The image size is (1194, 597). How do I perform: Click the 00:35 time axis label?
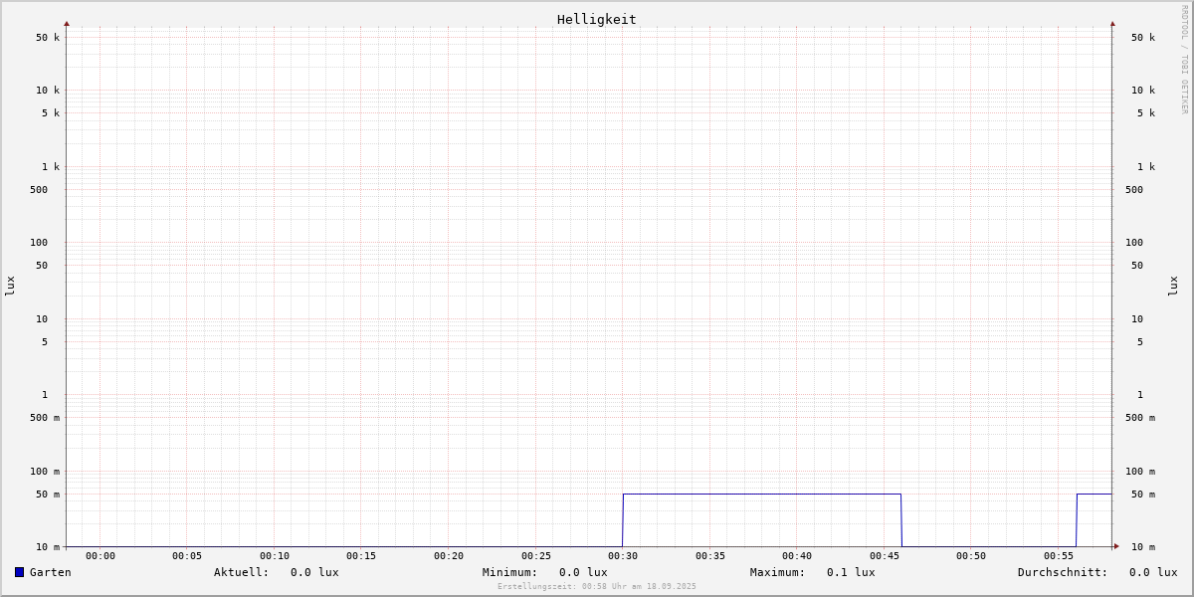tap(710, 556)
